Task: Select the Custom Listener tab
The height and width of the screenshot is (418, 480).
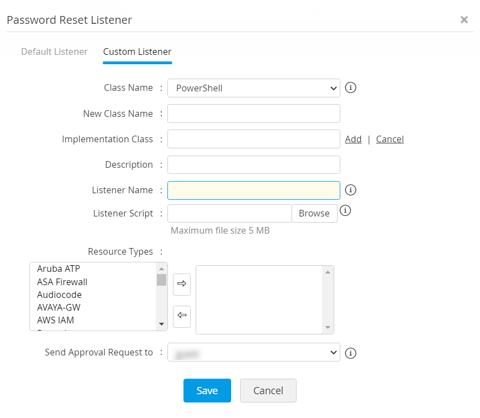Action: (137, 51)
